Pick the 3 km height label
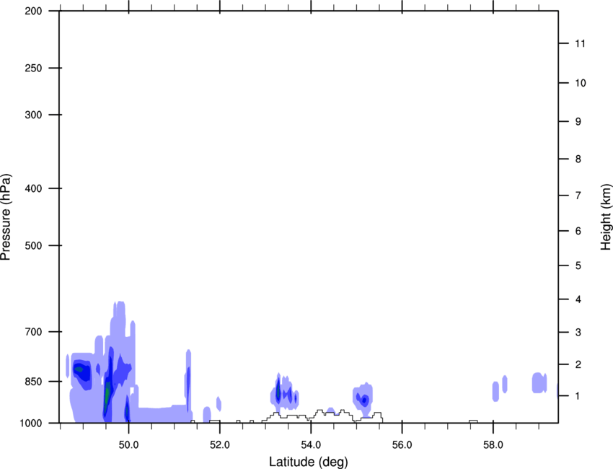Viewport: 613px width, 469px height. (578, 333)
